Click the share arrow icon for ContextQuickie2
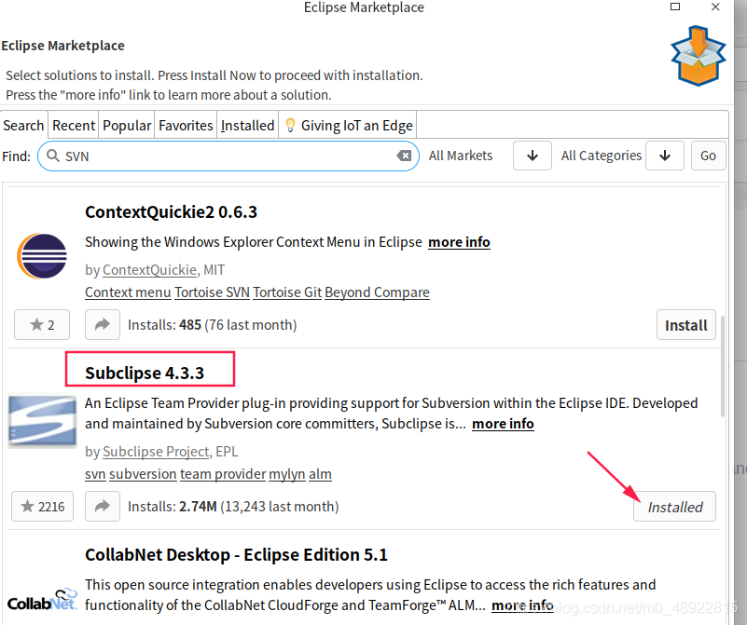This screenshot has height=625, width=747. click(103, 325)
